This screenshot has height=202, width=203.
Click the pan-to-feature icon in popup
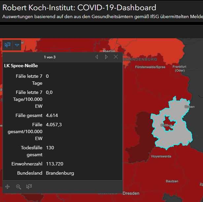click(x=8, y=187)
